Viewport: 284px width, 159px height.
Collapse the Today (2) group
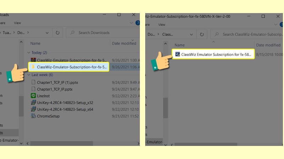[29, 53]
